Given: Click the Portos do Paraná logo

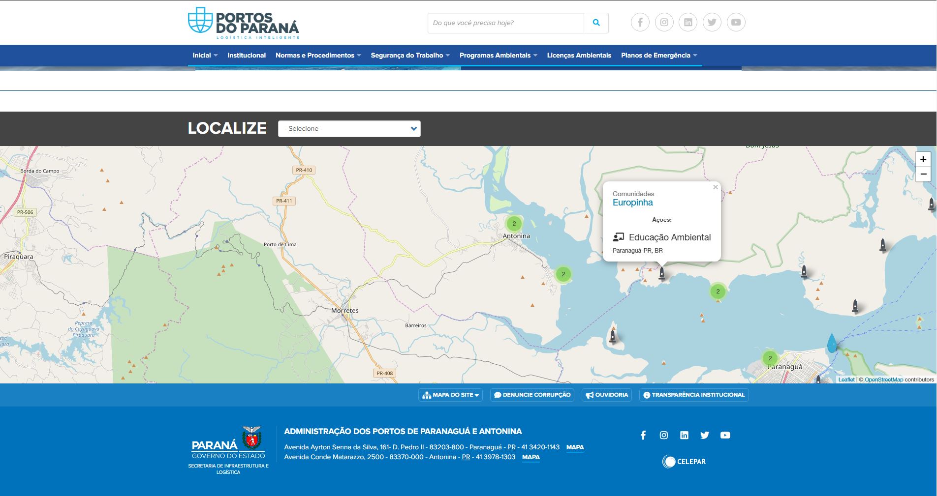Looking at the screenshot, I should pos(244,23).
